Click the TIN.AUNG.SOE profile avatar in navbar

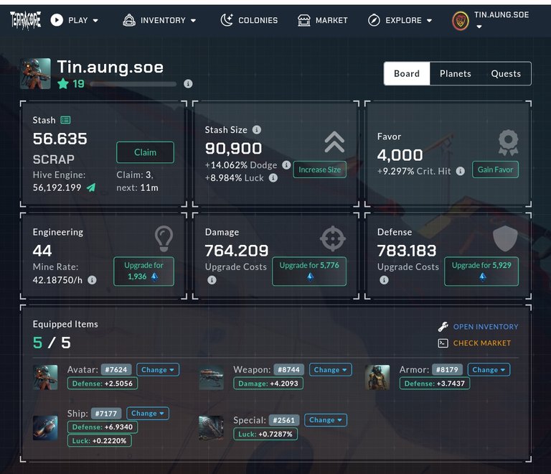coord(461,21)
